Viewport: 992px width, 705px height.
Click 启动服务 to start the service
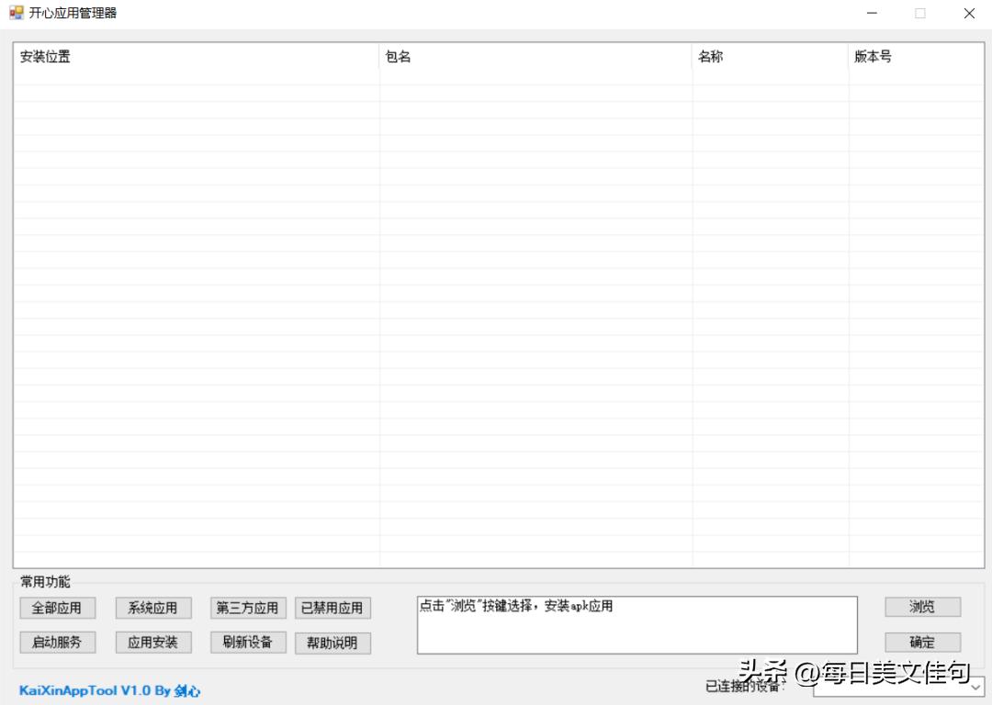57,643
